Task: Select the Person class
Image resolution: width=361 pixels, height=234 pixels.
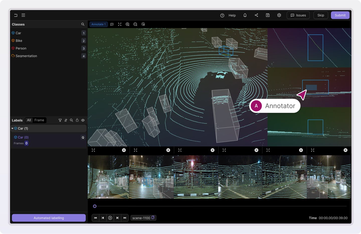Action: point(21,48)
